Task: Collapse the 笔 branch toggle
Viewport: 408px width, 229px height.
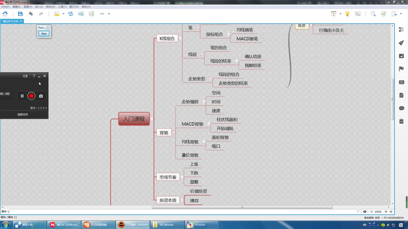Action: (x=198, y=28)
